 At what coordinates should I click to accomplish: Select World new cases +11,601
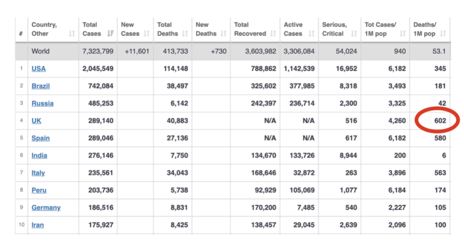click(137, 52)
